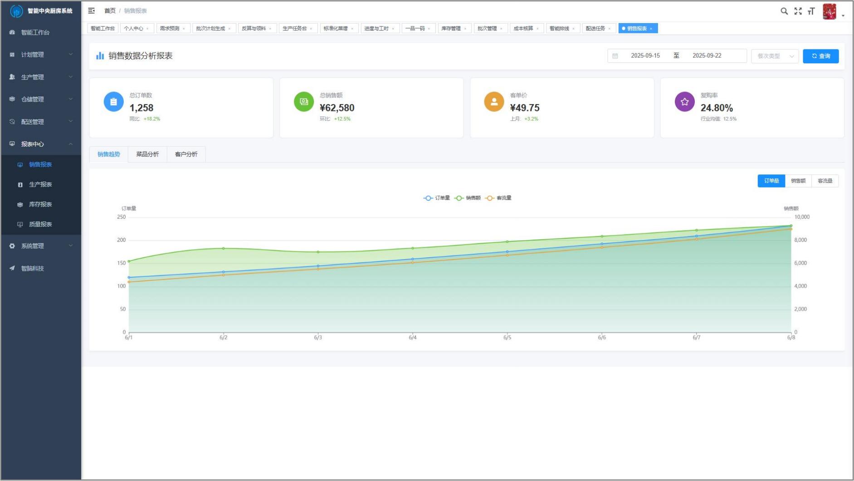
Task: Switch to the 菜品分析 tab
Action: [147, 154]
